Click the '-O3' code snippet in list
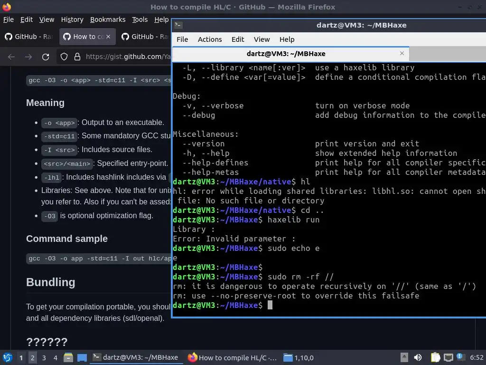 pyautogui.click(x=49, y=216)
